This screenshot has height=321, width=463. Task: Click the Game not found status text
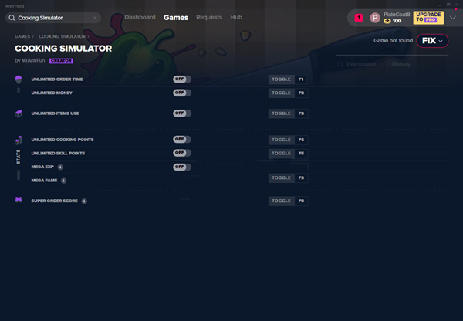point(393,41)
